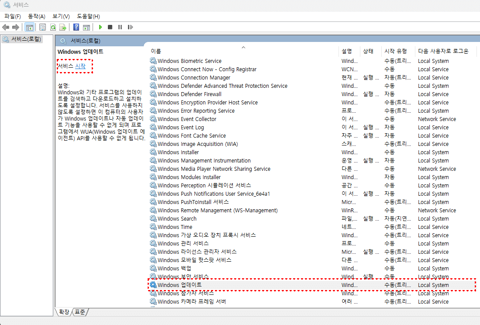
Task: Sort by the 시작 유형 column header
Action: pos(398,51)
